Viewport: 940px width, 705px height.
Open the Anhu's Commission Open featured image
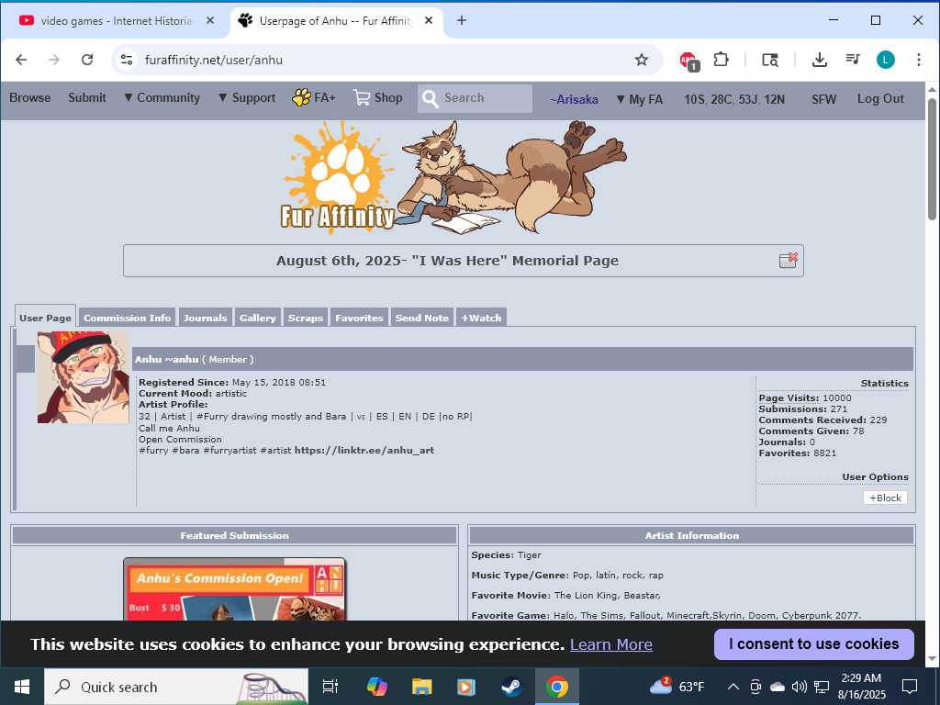pyautogui.click(x=234, y=589)
